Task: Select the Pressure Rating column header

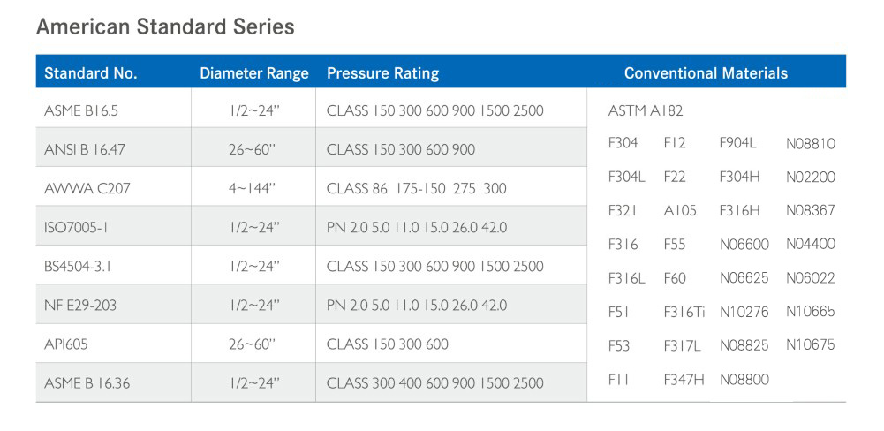Action: (382, 73)
